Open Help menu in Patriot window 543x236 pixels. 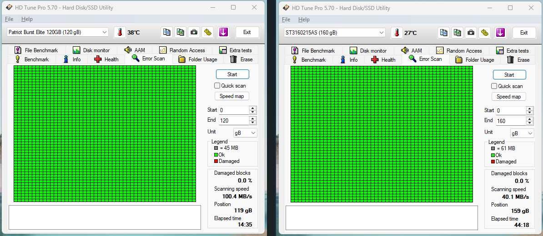click(27, 19)
